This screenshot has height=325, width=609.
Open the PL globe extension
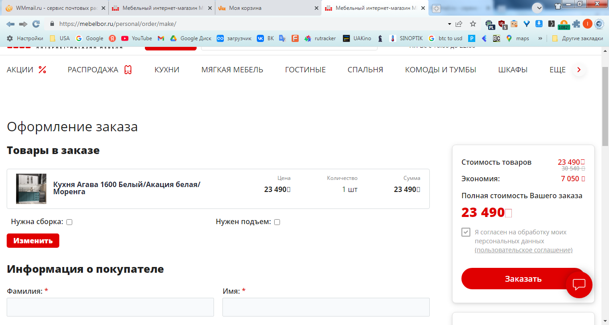tap(490, 24)
